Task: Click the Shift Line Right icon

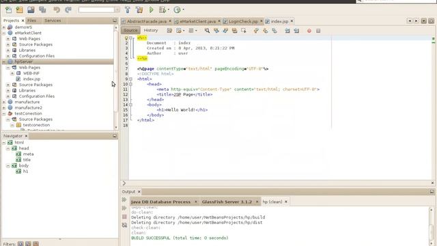Action: [x=296, y=31]
